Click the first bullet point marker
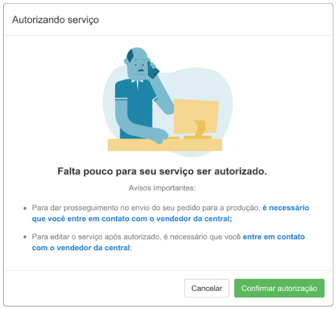 [25, 208]
